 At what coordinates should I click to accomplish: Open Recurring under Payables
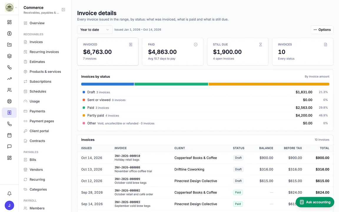click(37, 180)
